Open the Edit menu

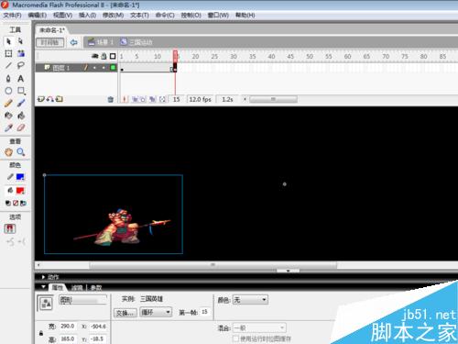coord(38,15)
